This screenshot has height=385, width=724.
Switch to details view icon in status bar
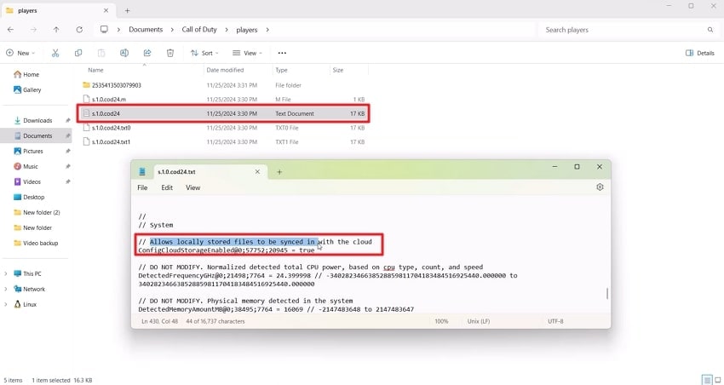(707, 380)
